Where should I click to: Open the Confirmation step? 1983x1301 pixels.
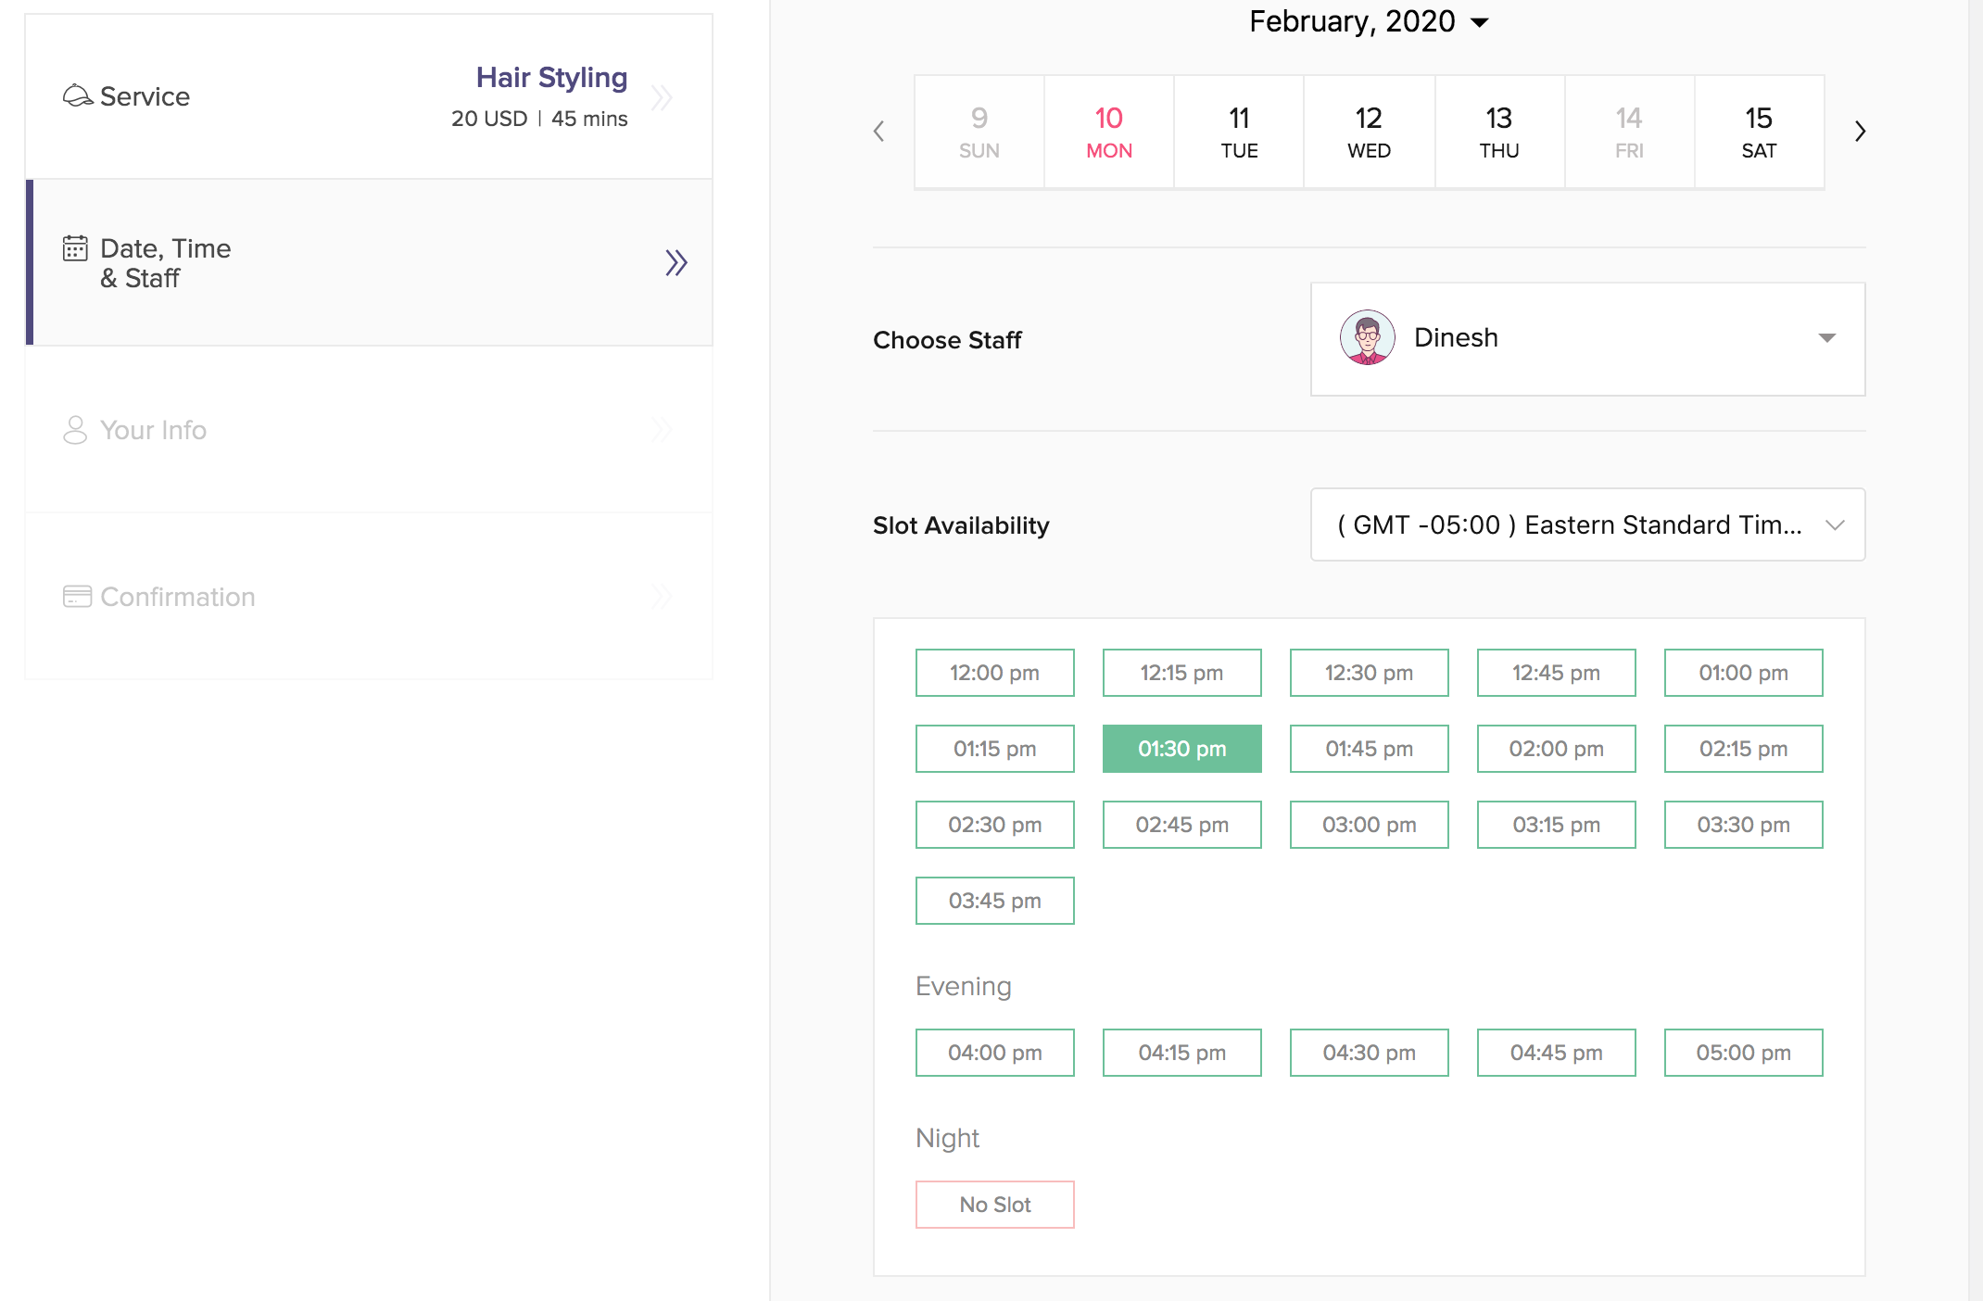click(x=177, y=597)
